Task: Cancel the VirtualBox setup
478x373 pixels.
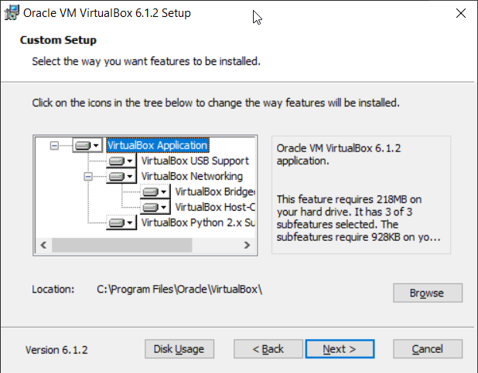Action: pyautogui.click(x=427, y=349)
